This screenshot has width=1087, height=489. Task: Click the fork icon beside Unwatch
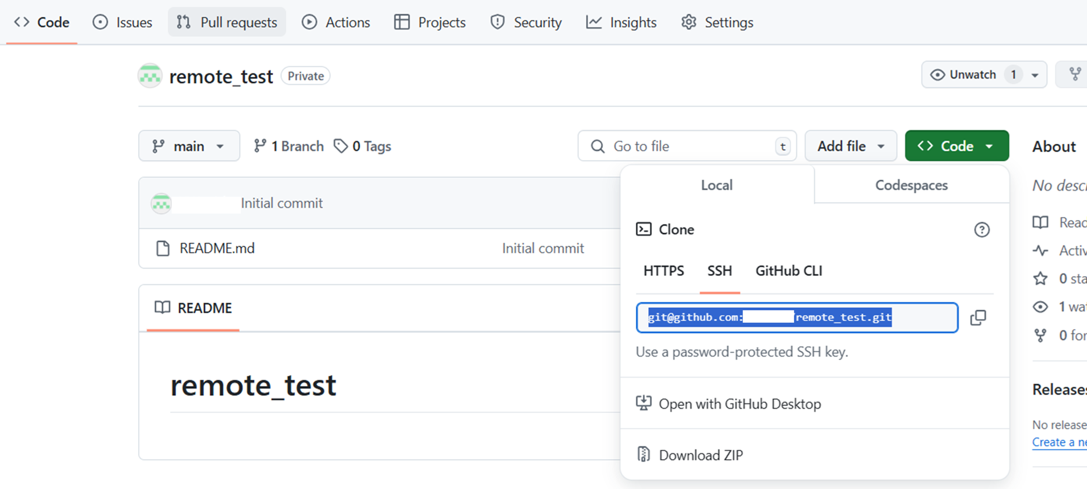(1075, 75)
